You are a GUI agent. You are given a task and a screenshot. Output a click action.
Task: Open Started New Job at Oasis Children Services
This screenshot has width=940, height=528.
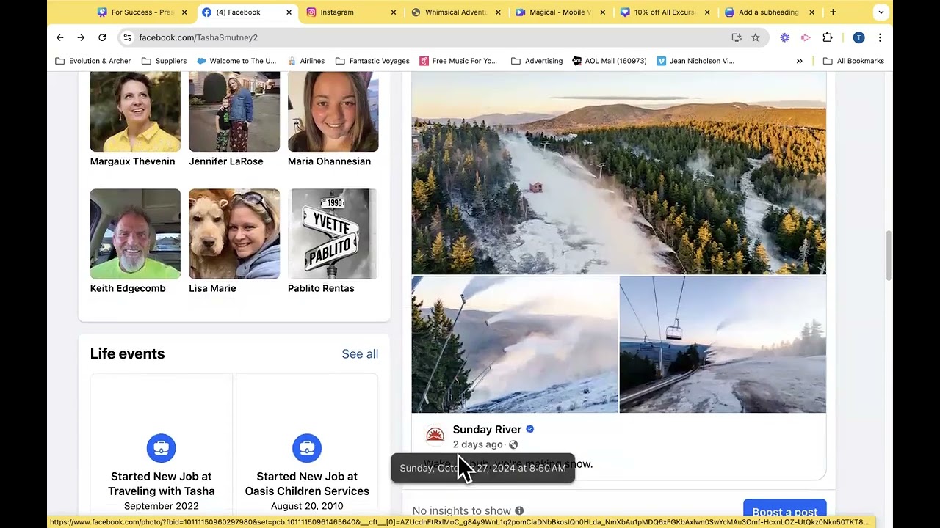click(307, 484)
